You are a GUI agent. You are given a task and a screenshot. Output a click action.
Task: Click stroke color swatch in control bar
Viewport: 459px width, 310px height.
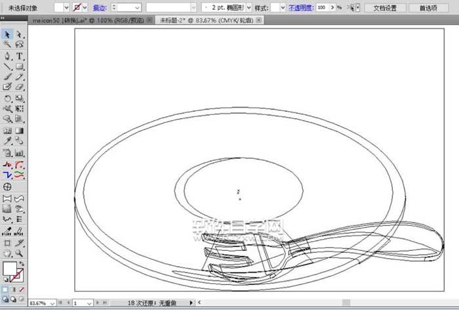tap(77, 7)
